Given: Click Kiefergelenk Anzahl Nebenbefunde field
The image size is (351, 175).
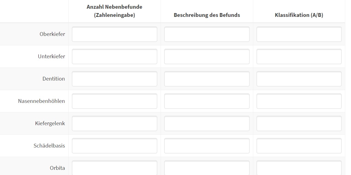Looking at the screenshot, I should 114,124.
